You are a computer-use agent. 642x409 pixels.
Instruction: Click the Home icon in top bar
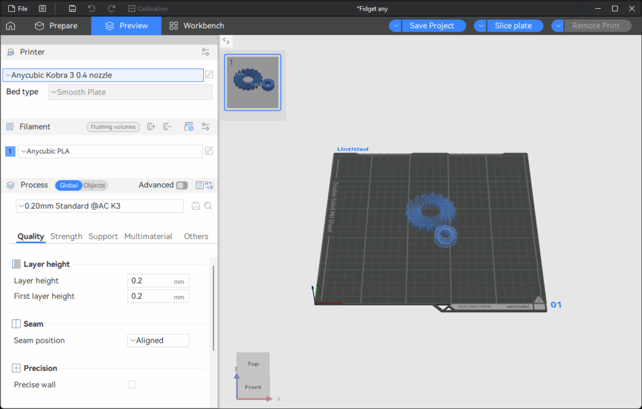(11, 26)
